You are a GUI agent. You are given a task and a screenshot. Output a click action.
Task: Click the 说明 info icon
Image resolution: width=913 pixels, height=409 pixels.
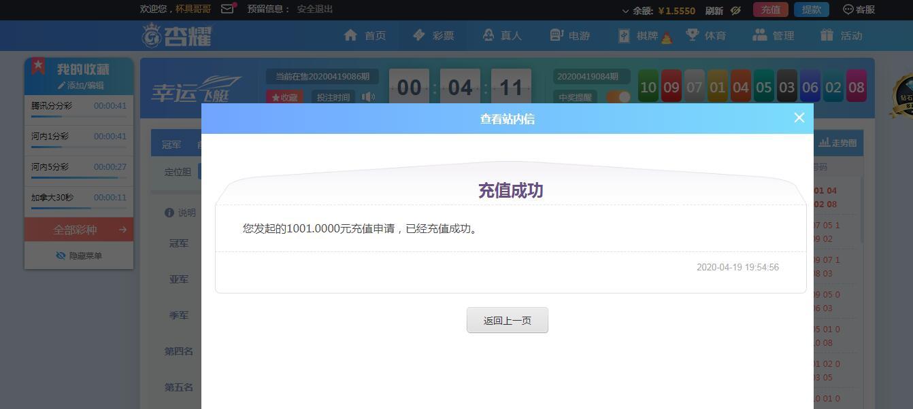[169, 213]
